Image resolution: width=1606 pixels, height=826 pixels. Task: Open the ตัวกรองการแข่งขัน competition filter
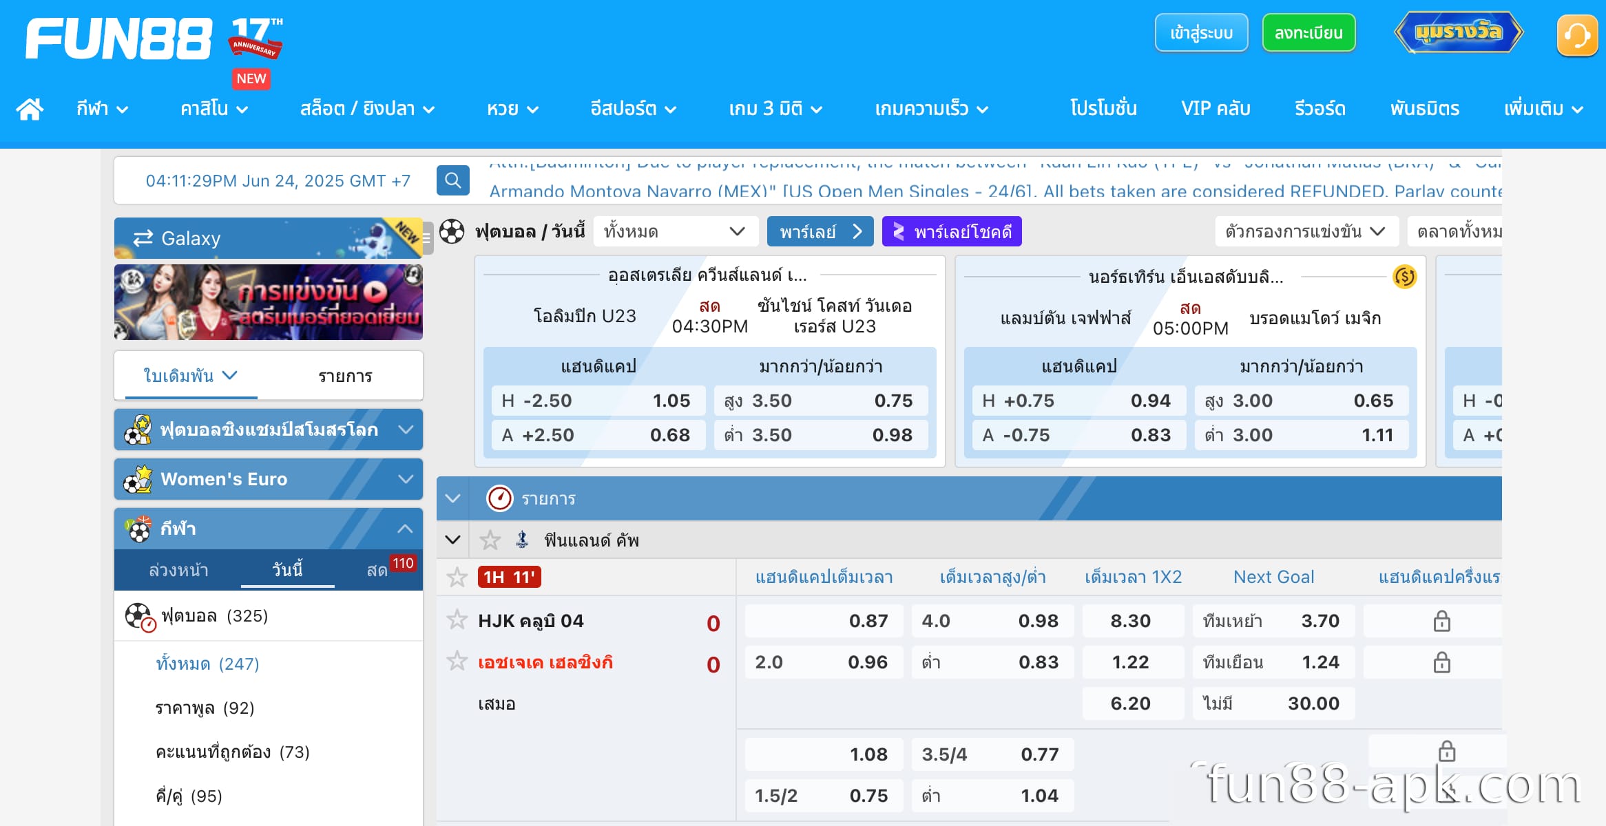click(x=1306, y=231)
